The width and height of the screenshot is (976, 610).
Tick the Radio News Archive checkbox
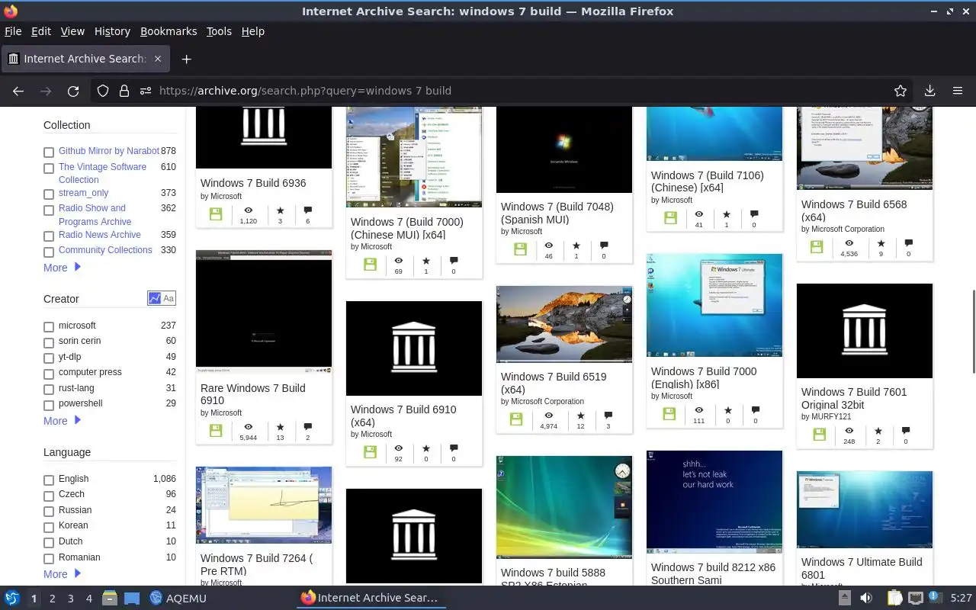[x=49, y=236]
